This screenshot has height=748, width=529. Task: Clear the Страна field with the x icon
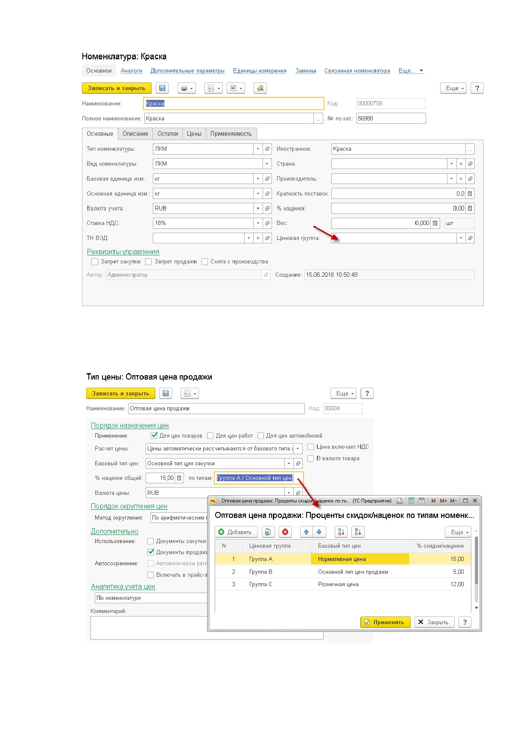461,164
